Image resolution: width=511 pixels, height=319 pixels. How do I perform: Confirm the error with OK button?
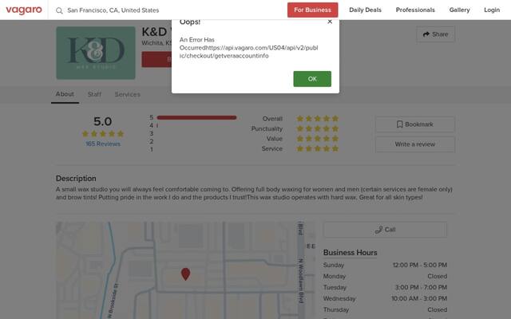(x=312, y=79)
